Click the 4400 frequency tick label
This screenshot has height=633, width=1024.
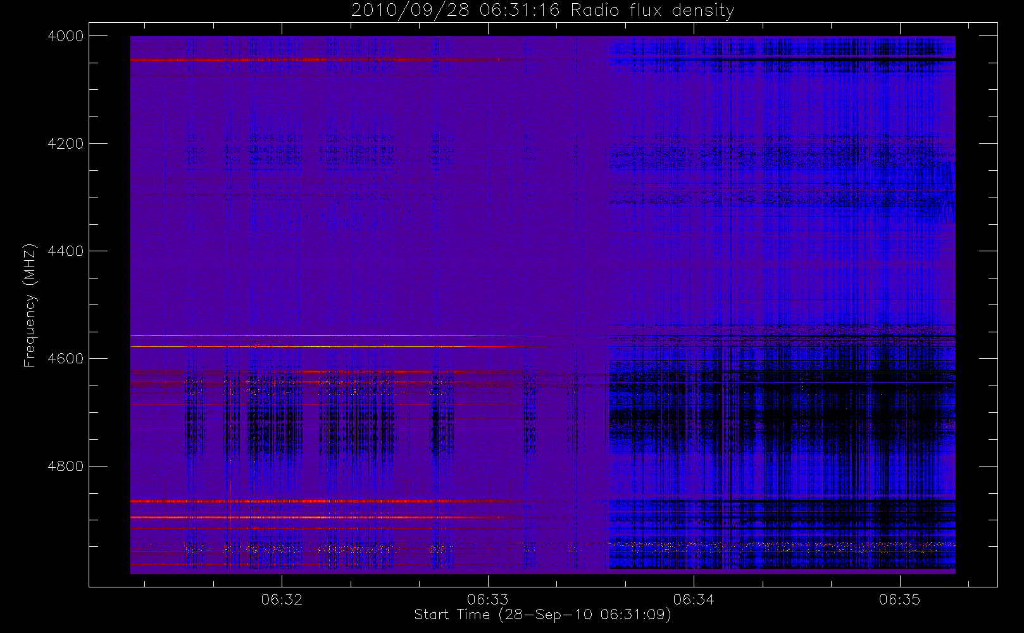[65, 251]
